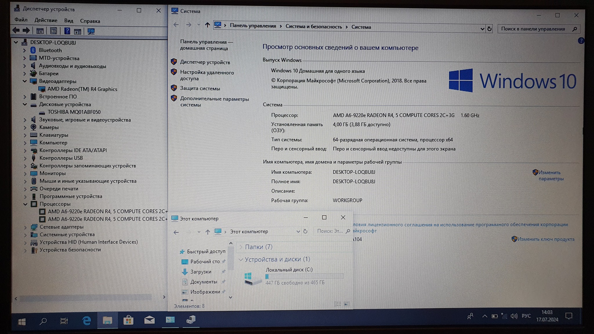Click Изменить ключ продукта link
Viewport: 594px width, 334px height.
coord(546,239)
